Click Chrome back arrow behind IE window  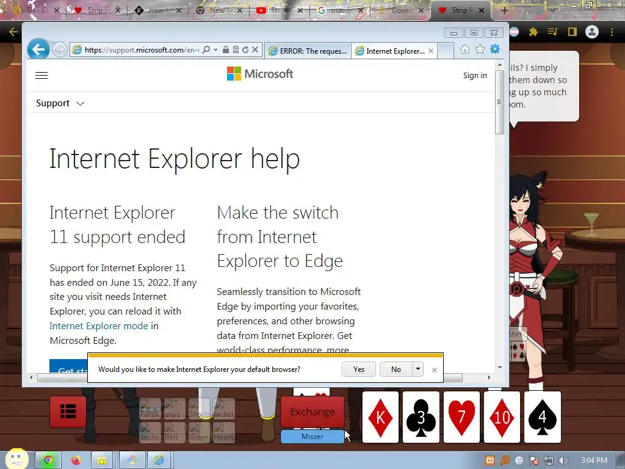(x=13, y=32)
